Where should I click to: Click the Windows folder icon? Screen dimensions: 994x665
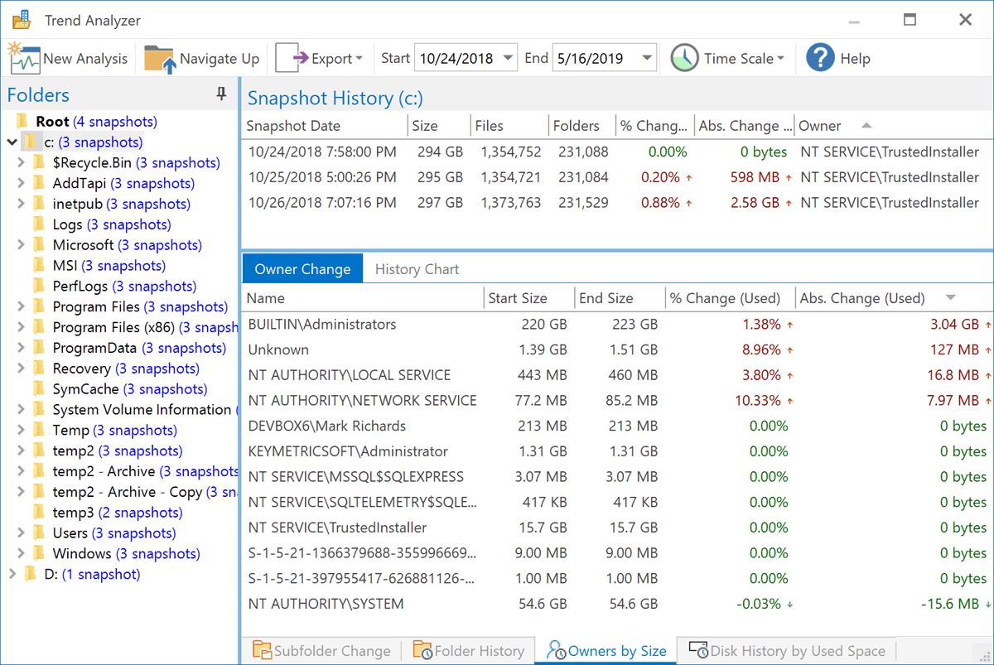[39, 553]
